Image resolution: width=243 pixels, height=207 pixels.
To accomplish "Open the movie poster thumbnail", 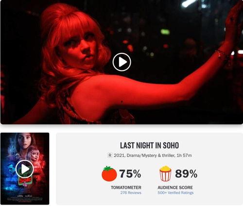I will tap(25, 169).
